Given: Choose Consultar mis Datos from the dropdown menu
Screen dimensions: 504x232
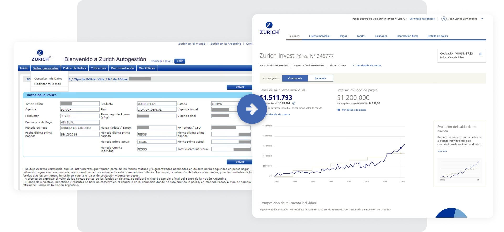Looking at the screenshot, I should 48,79.
